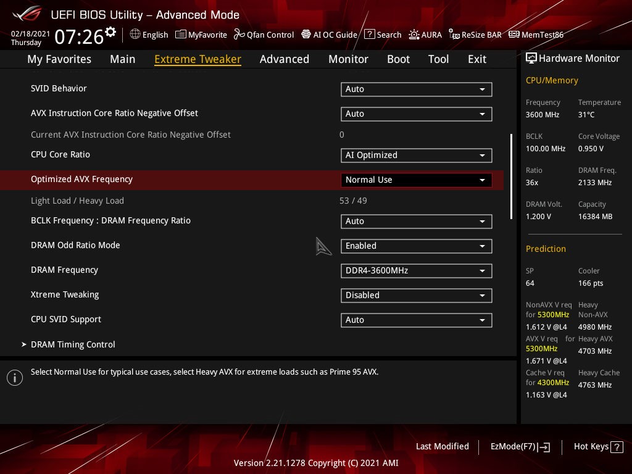Click the 166 pts cooler value
632x474 pixels.
pyautogui.click(x=591, y=283)
